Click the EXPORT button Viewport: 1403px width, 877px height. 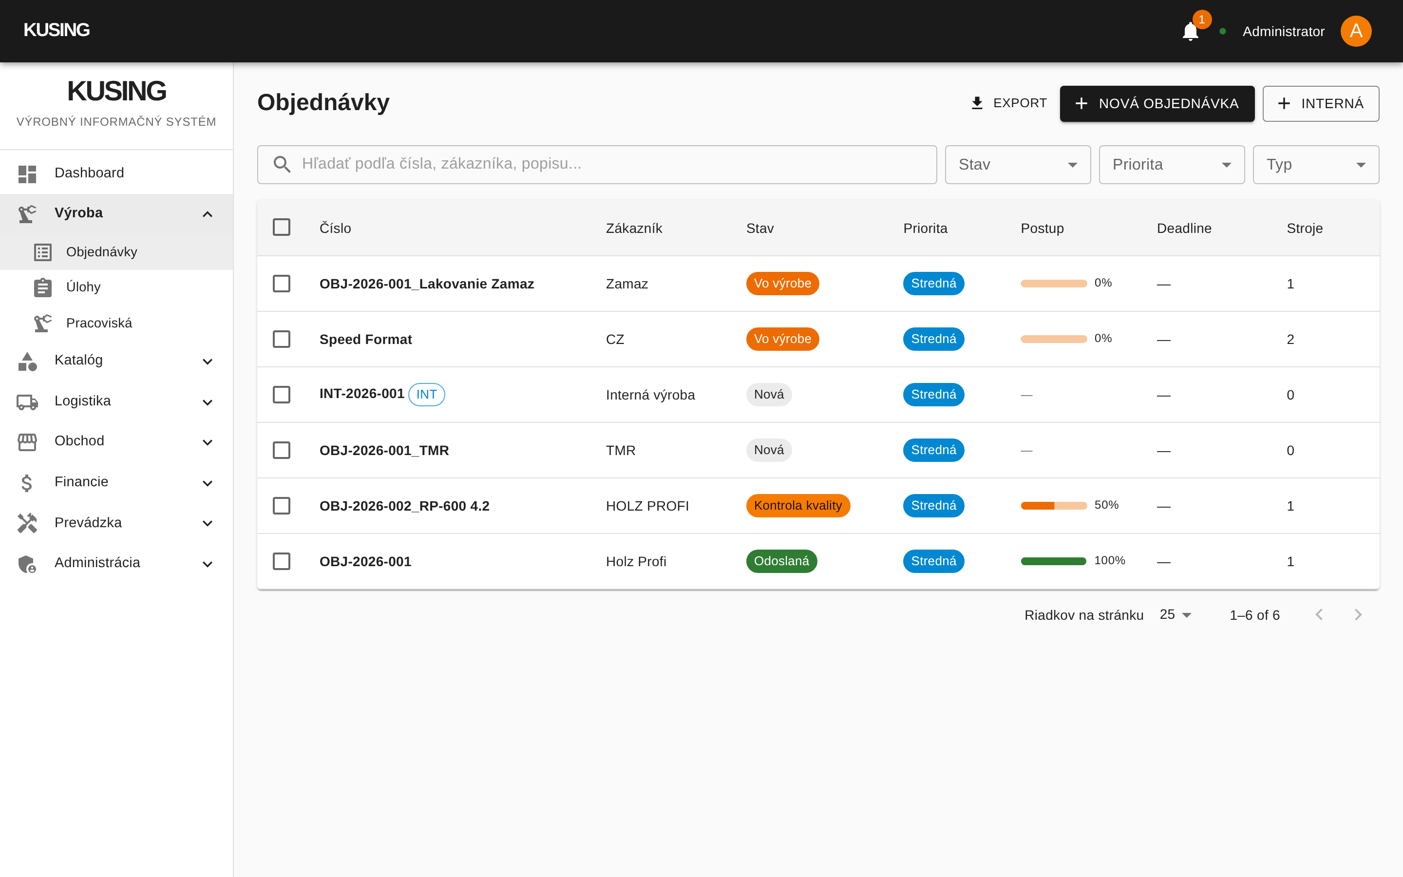click(x=1009, y=103)
